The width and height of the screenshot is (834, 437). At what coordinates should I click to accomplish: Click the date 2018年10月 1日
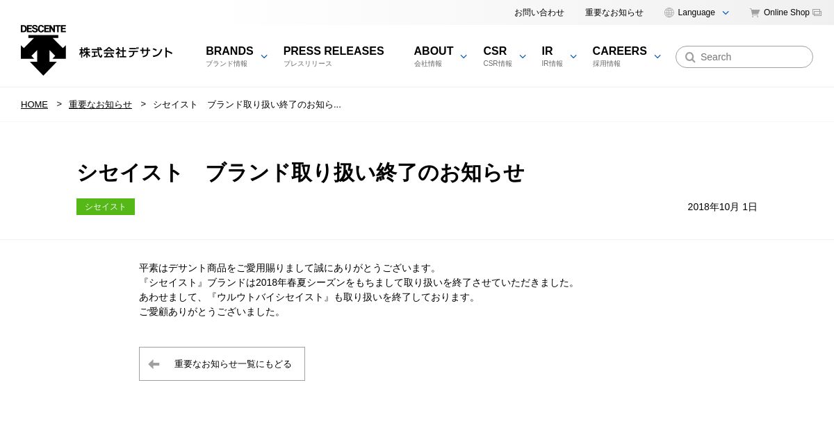[x=722, y=207]
